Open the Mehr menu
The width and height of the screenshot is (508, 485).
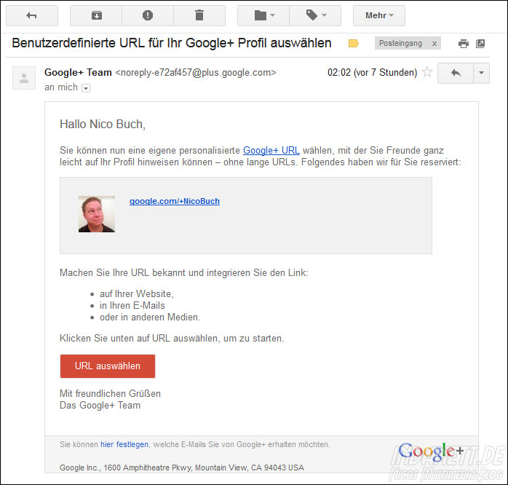coord(379,15)
